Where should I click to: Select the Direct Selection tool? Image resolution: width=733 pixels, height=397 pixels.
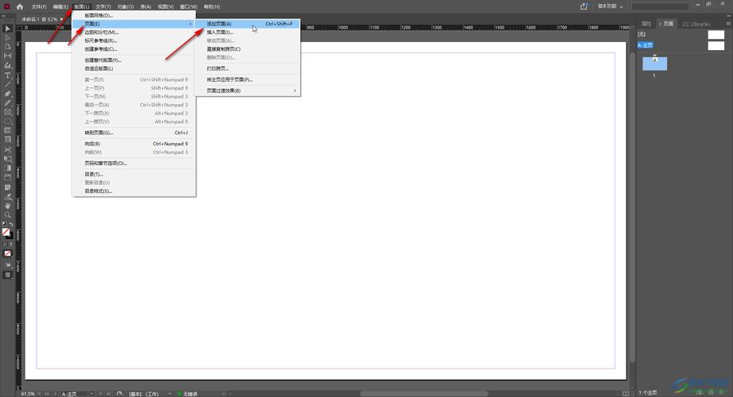7,37
